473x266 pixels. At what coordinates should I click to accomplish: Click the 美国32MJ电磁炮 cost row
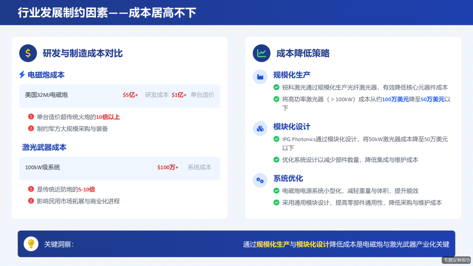click(x=119, y=96)
